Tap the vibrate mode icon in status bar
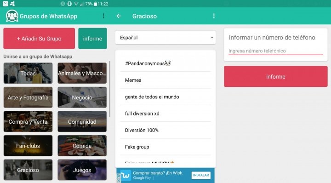This screenshot has height=183, width=331. [x=69, y=4]
